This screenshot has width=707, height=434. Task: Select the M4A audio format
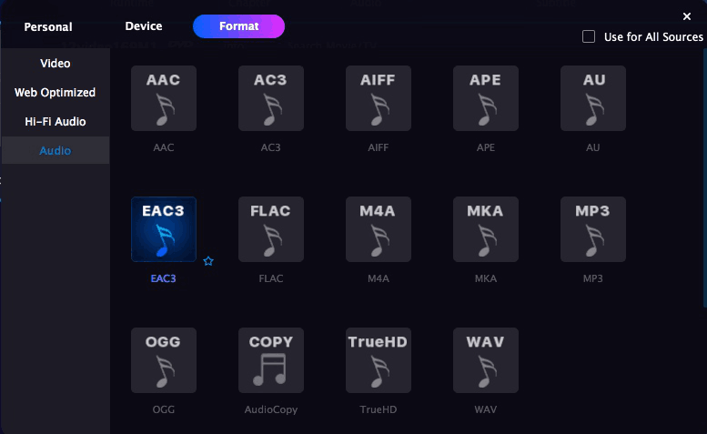point(378,229)
